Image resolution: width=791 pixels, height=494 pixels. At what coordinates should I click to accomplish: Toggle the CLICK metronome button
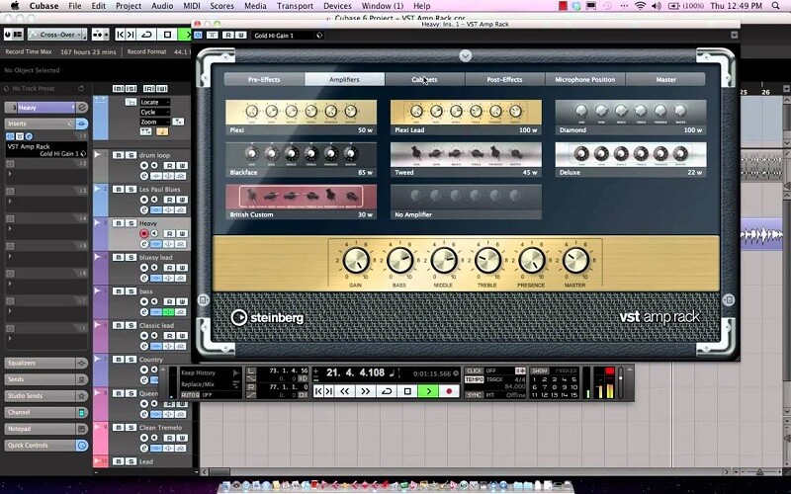coord(474,371)
